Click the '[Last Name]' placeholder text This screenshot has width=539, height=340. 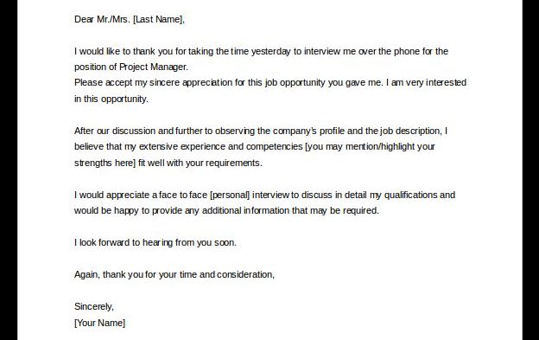pyautogui.click(x=159, y=19)
